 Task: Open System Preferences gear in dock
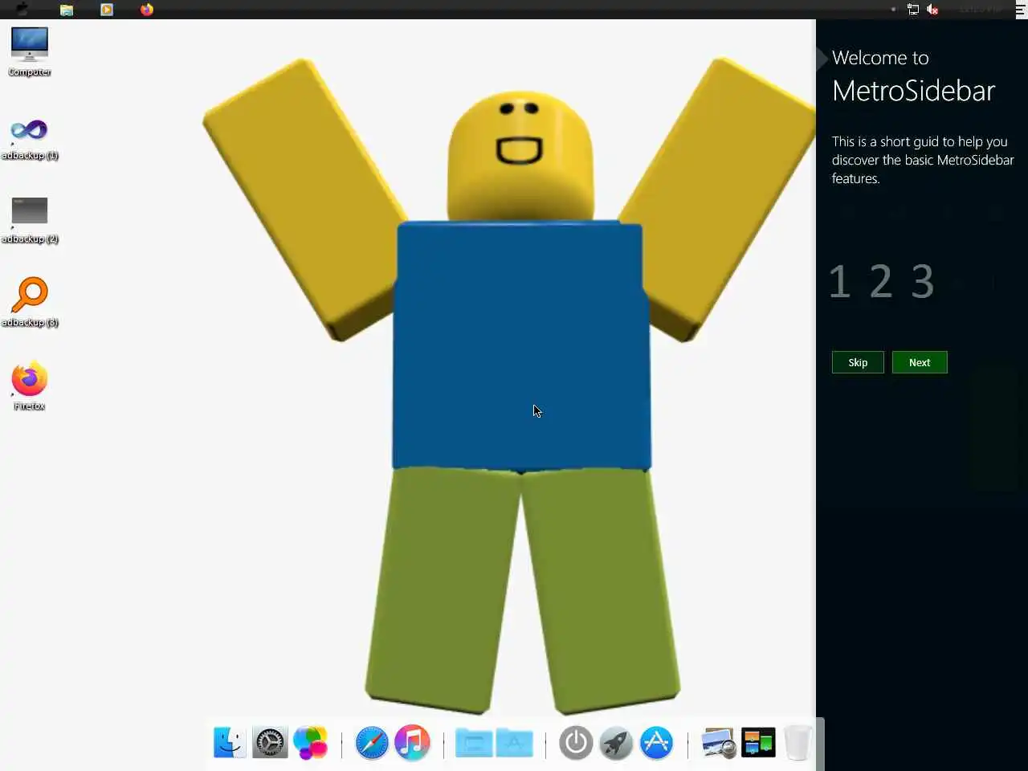(x=270, y=743)
